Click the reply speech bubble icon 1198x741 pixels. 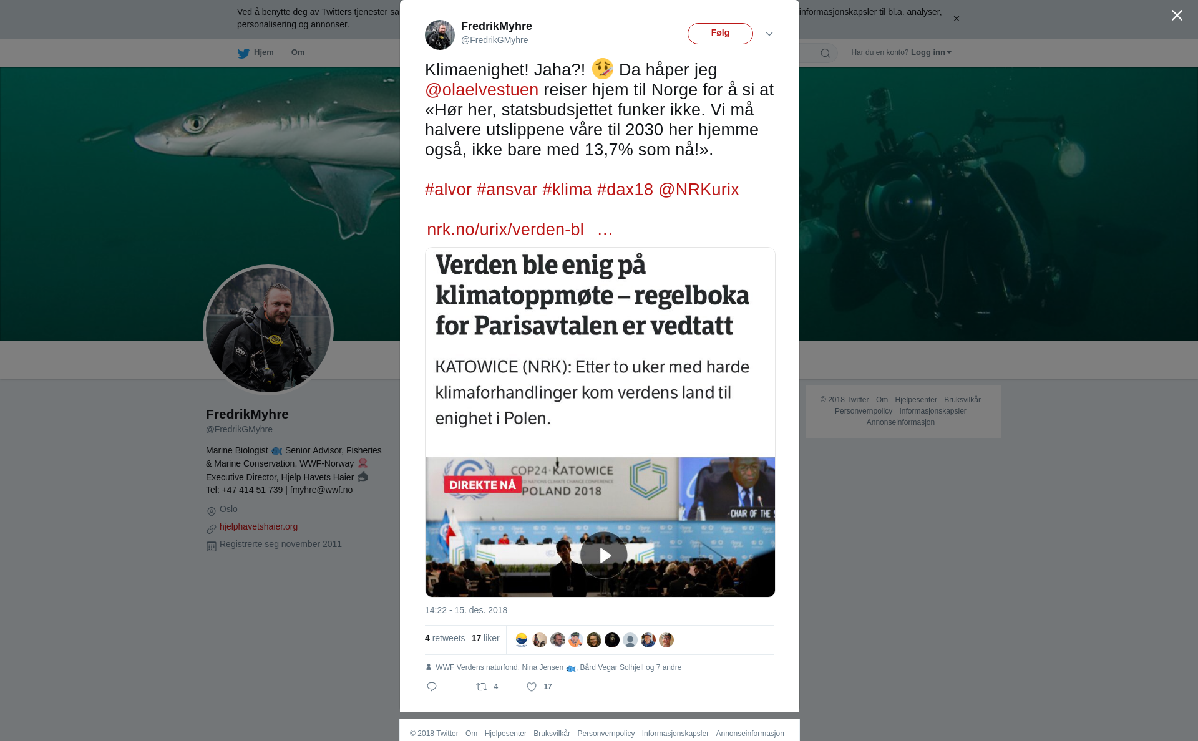click(432, 687)
